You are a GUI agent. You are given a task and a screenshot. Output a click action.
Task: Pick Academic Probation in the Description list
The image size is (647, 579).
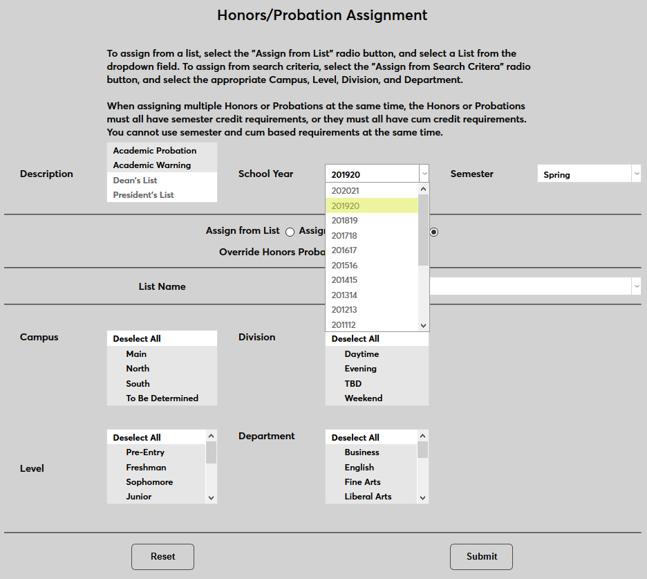(153, 150)
